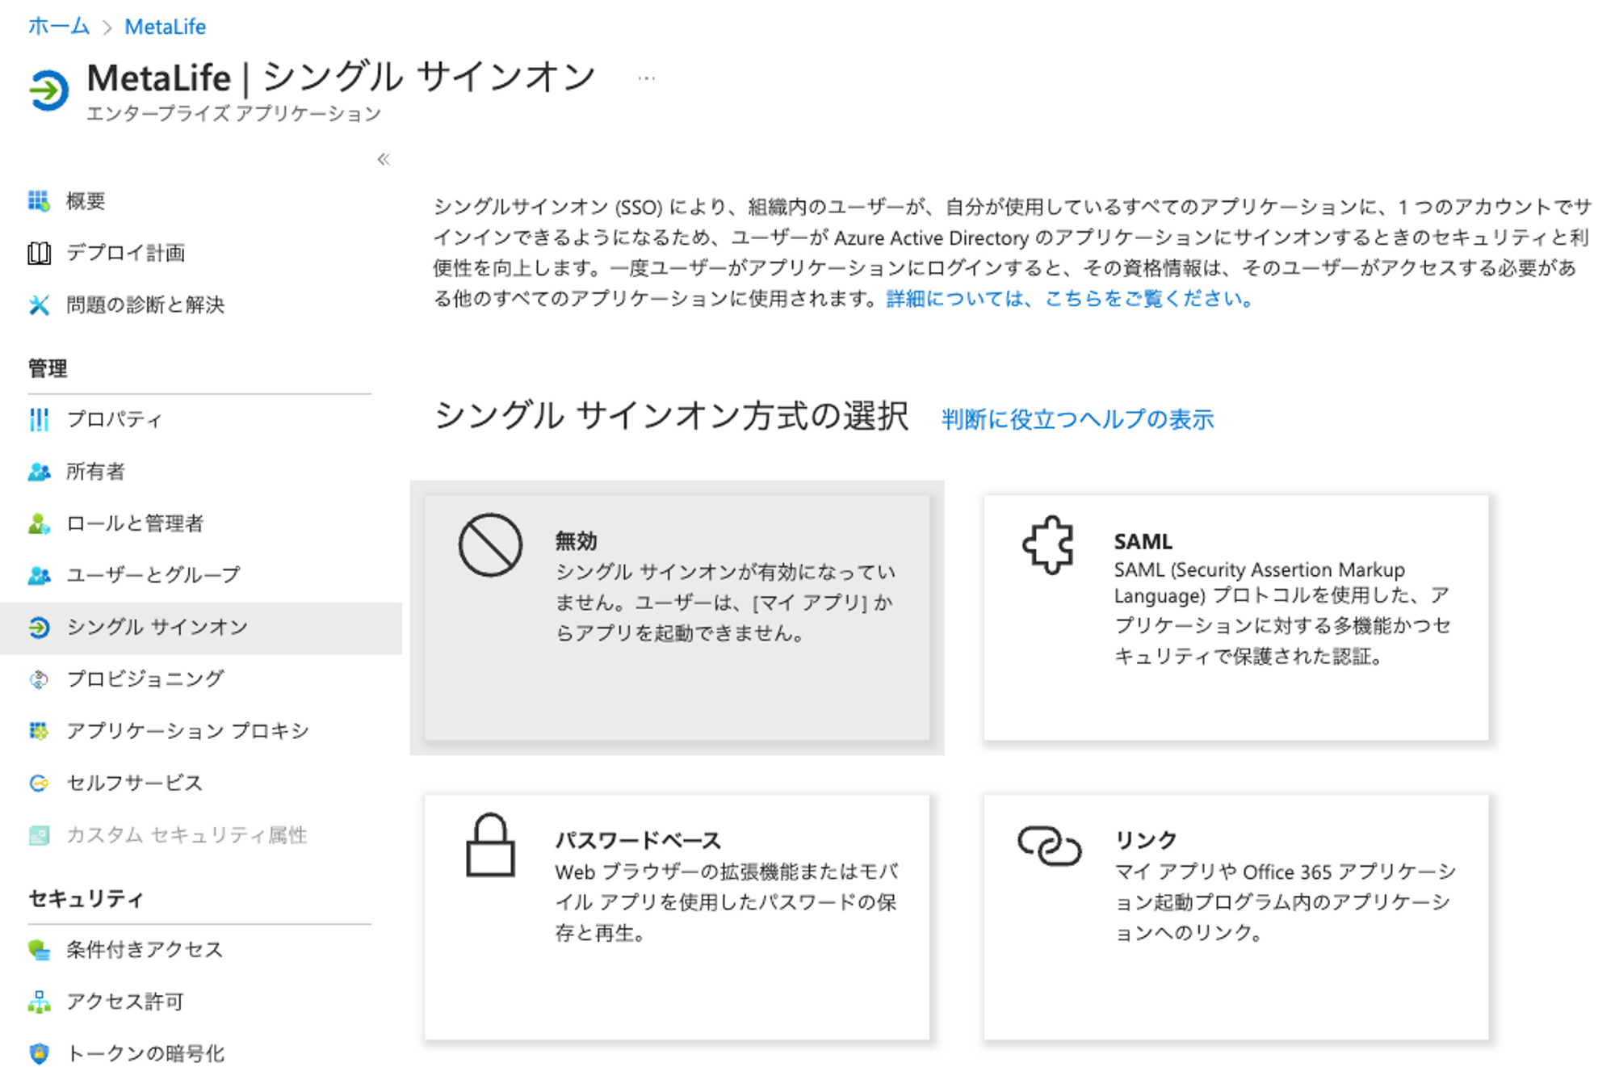Image resolution: width=1615 pixels, height=1067 pixels.
Task: Open 詳細については、こちらをご覧ください link
Action: 1071,299
